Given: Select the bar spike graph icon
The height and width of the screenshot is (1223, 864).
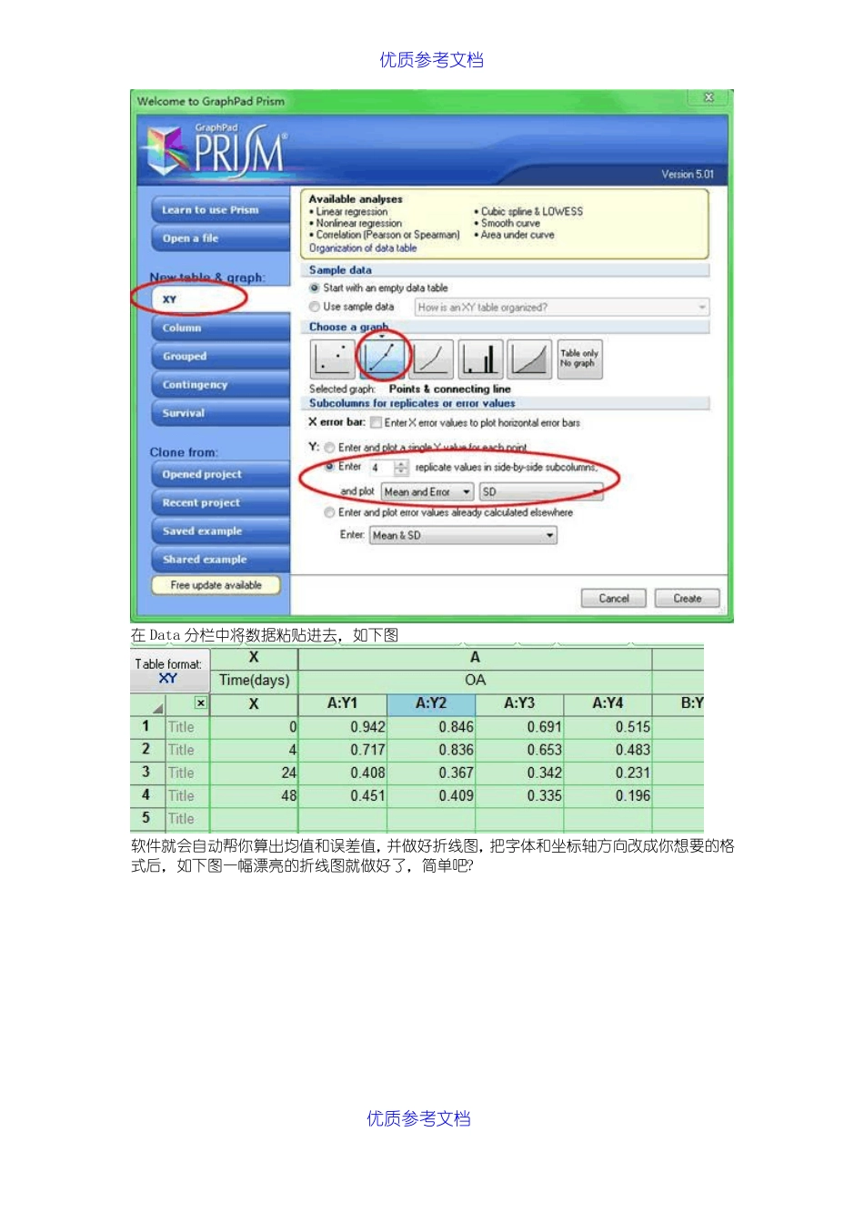Looking at the screenshot, I should (481, 359).
